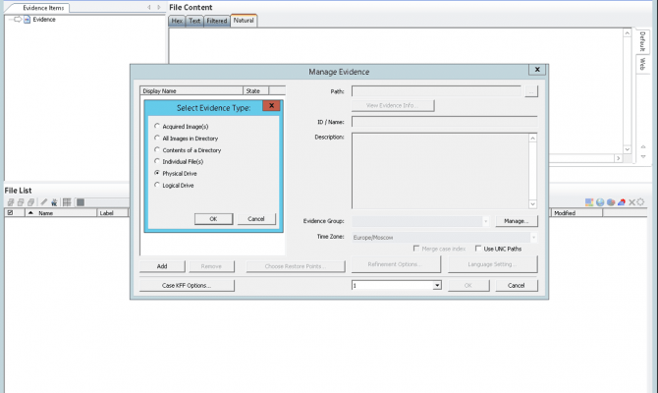Expand the Evidence tree node arrow
This screenshot has width=658, height=393.
(18, 20)
